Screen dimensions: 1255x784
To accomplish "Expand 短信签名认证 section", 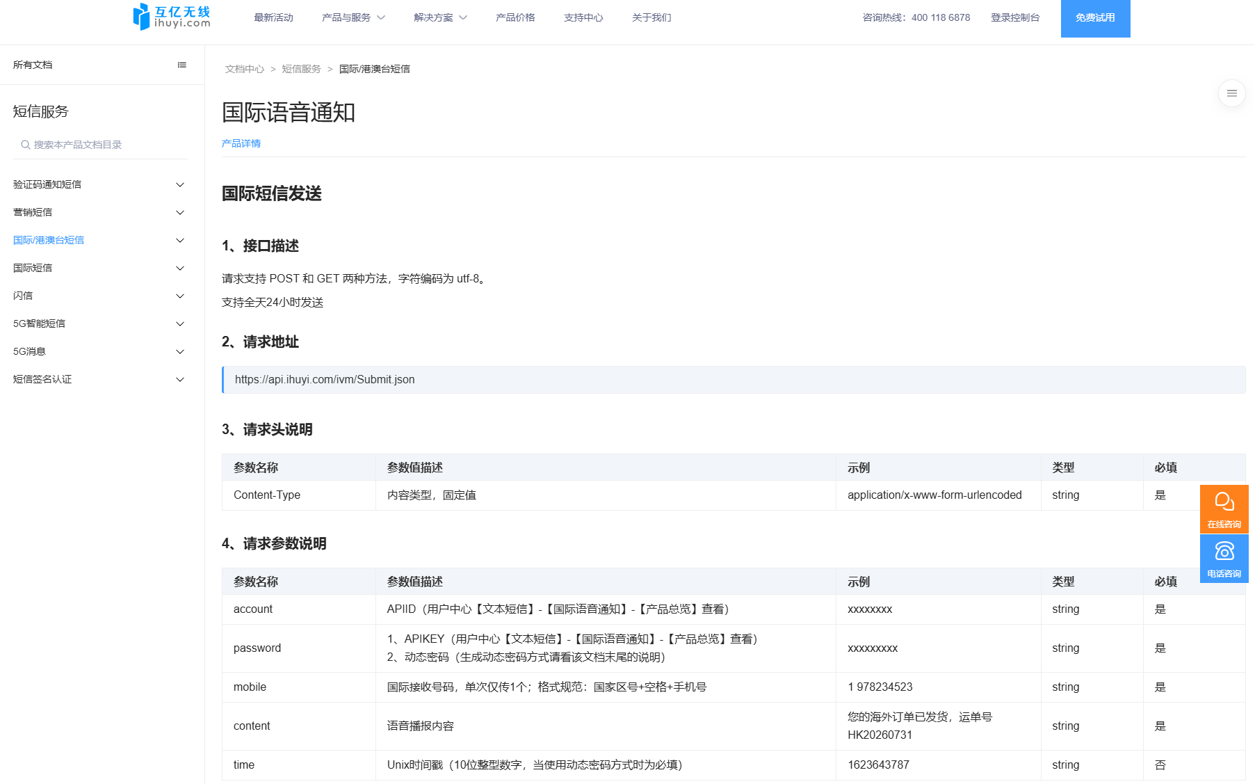I will click(180, 379).
